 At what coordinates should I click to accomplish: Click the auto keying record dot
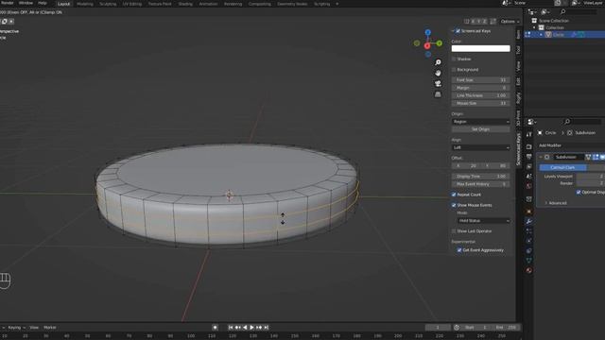point(215,328)
